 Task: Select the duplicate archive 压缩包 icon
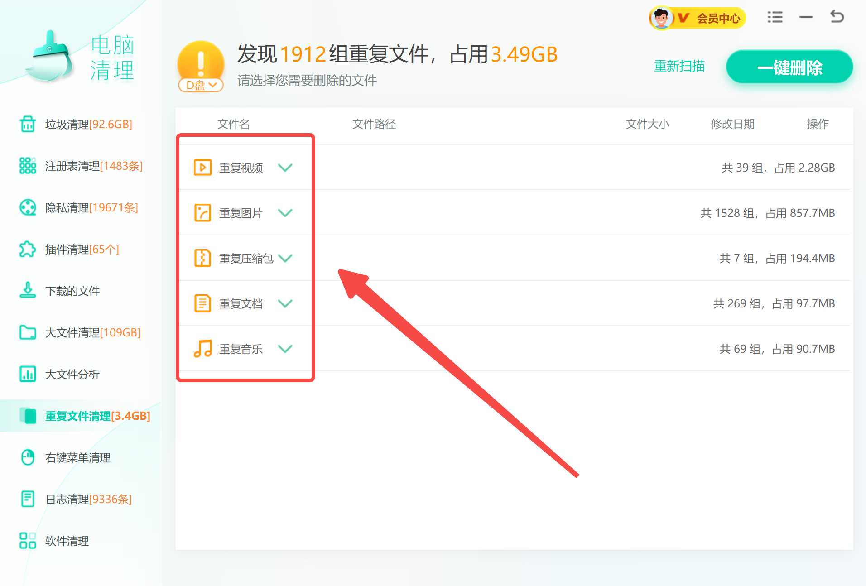[x=202, y=258]
